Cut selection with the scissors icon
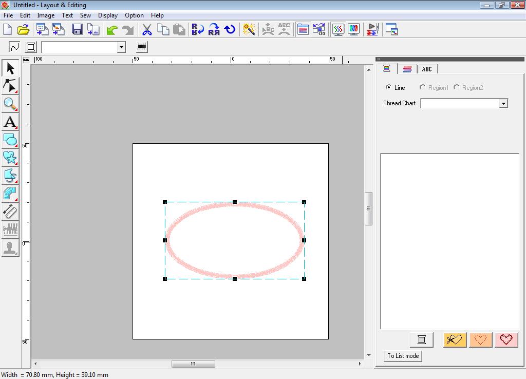This screenshot has width=526, height=379. tap(147, 29)
